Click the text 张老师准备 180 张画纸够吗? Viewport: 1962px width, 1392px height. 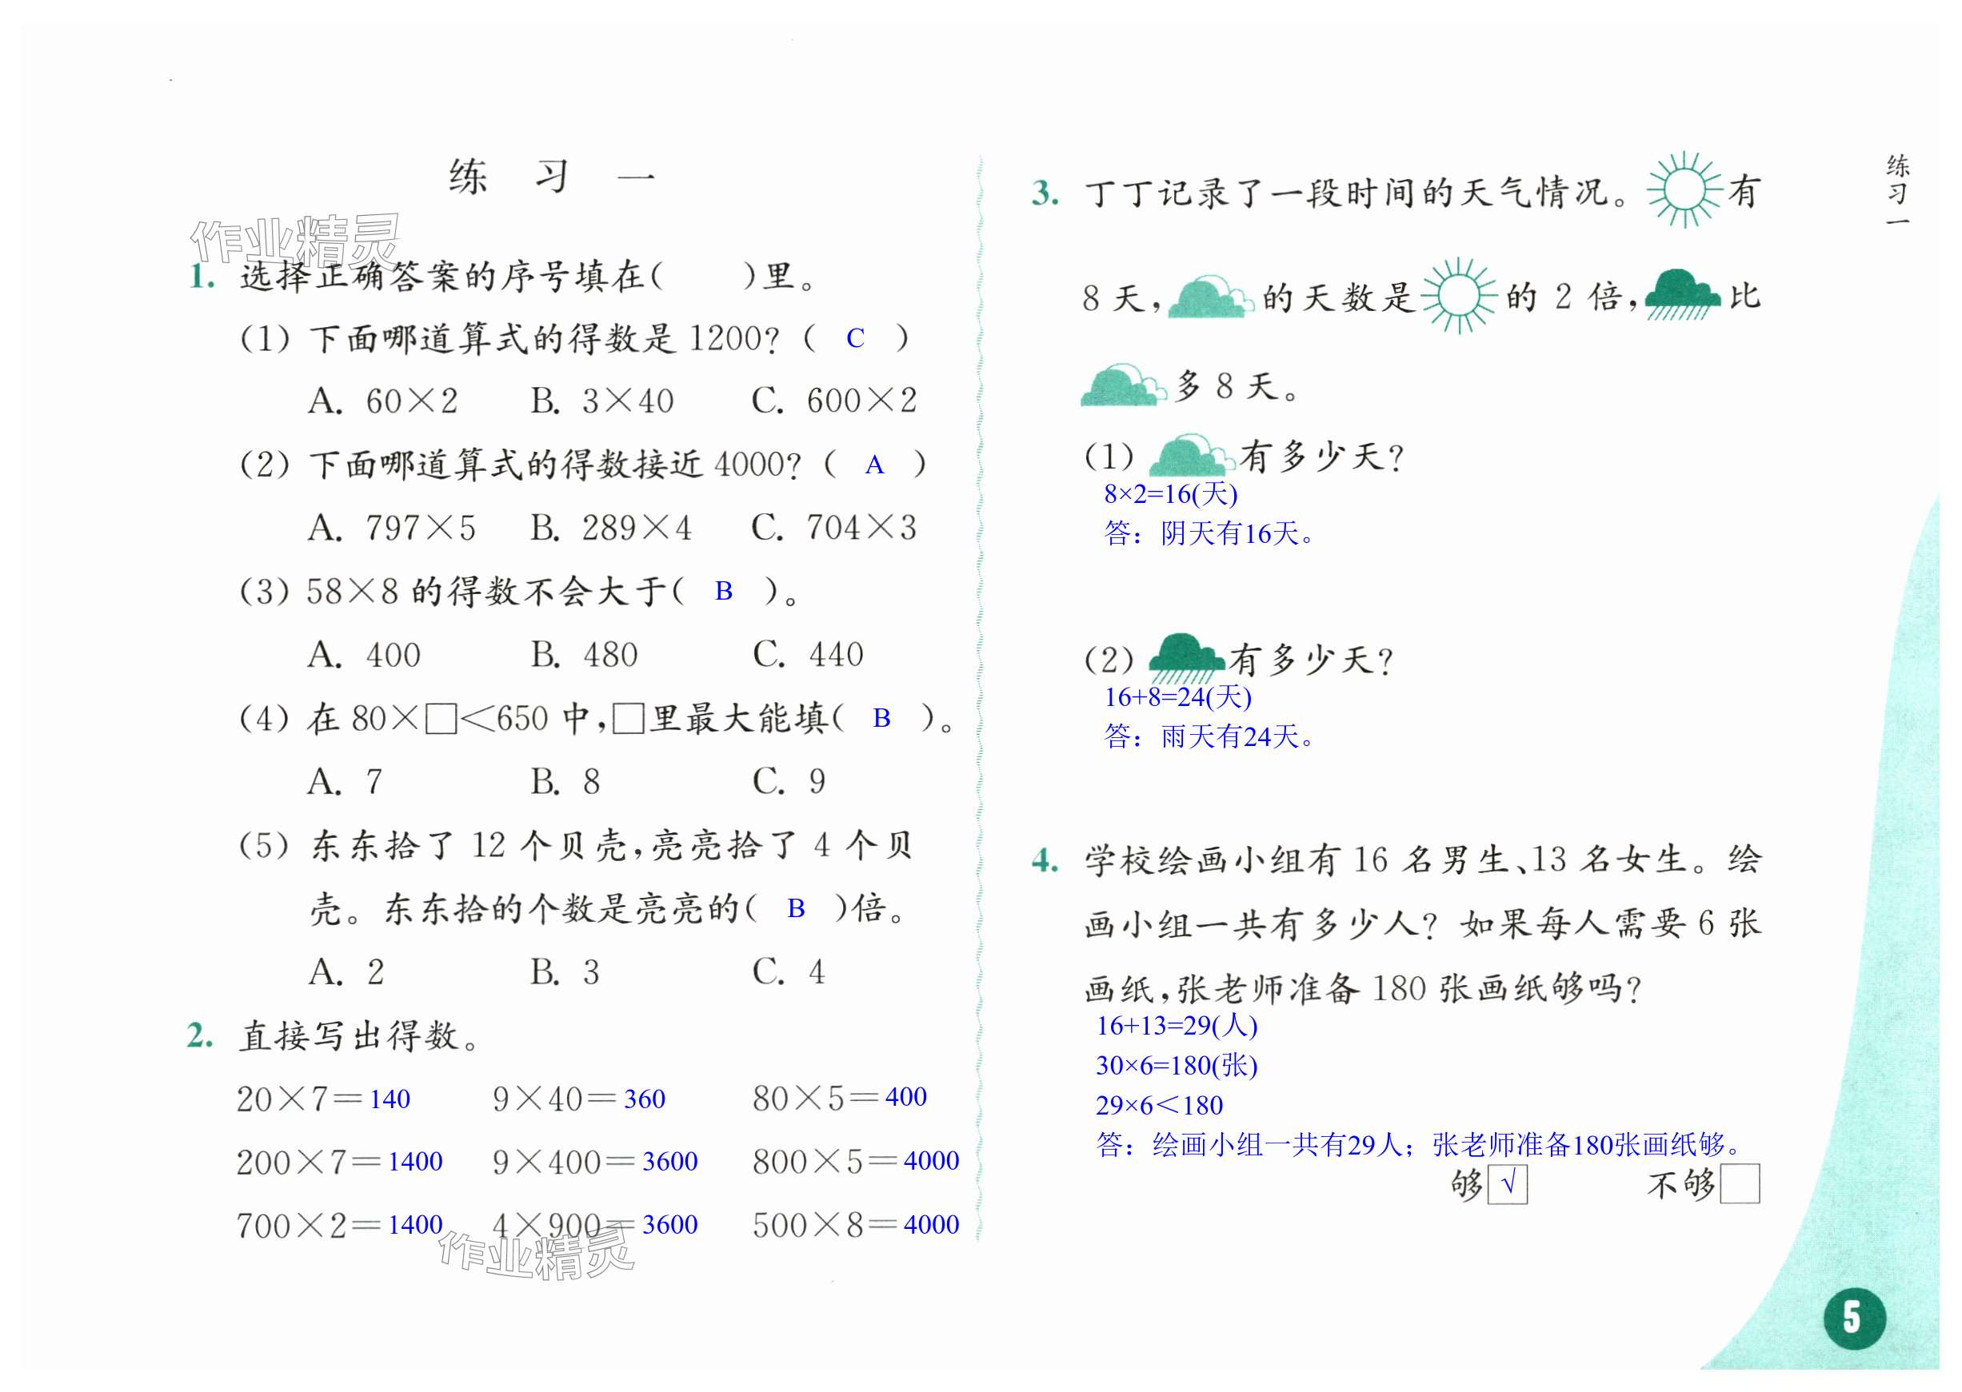point(1409,990)
